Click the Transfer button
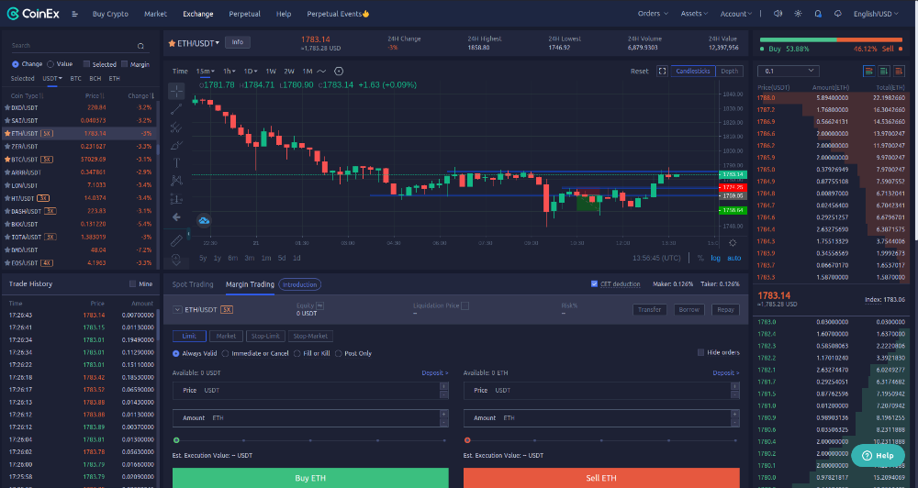 click(649, 309)
